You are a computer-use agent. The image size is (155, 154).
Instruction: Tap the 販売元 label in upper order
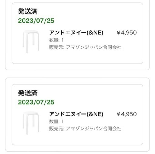click(56, 47)
